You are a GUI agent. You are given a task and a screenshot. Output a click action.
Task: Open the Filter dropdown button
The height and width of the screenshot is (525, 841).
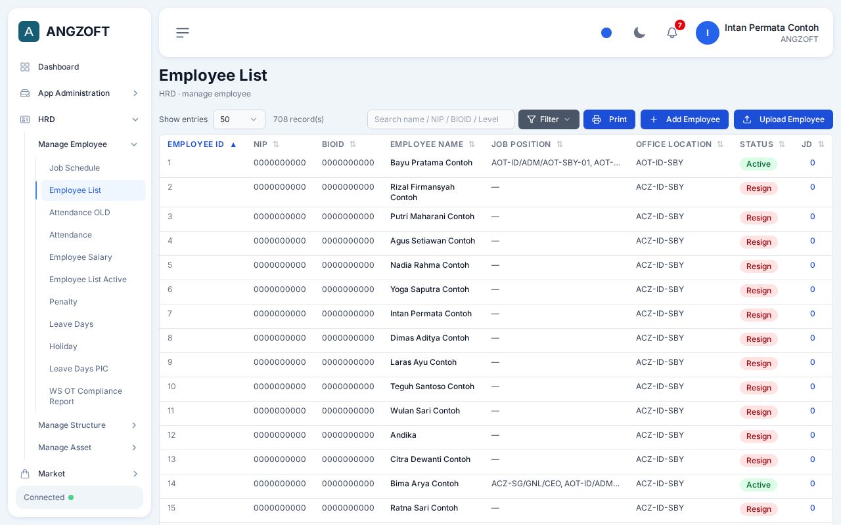[549, 119]
